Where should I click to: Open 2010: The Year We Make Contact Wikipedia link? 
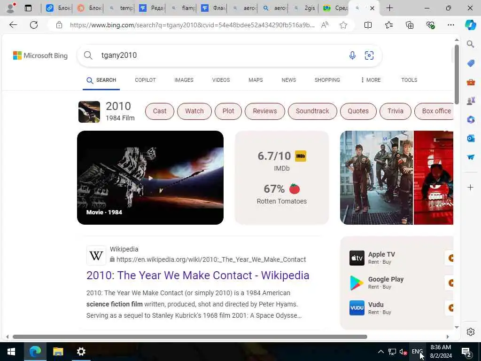[x=198, y=275]
